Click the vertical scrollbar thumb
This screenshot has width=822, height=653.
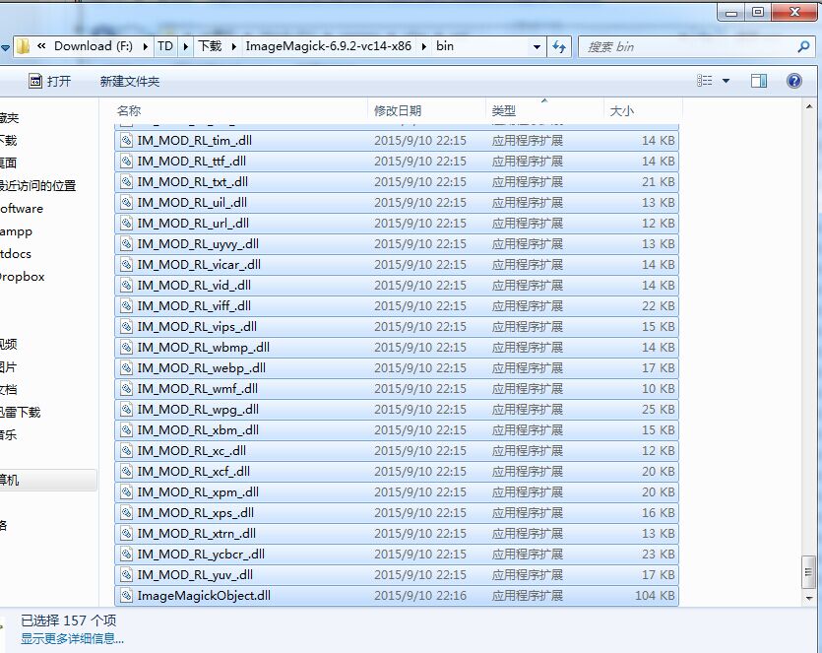coord(809,572)
